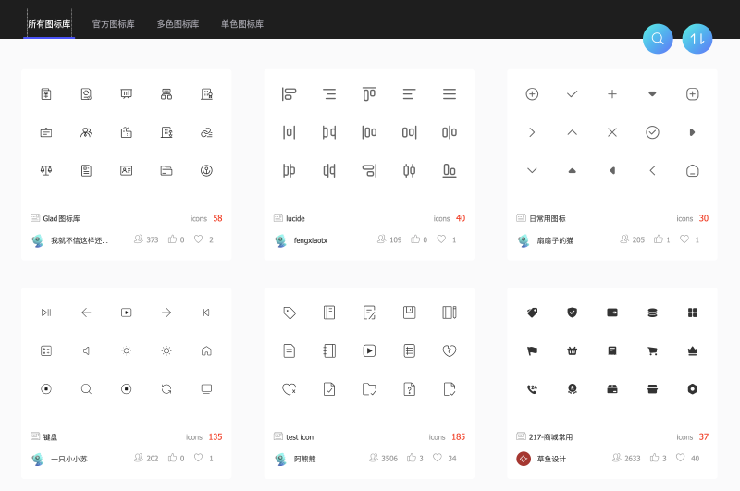Click the magnifier icon in keyboard library
The height and width of the screenshot is (491, 740).
[x=86, y=388]
